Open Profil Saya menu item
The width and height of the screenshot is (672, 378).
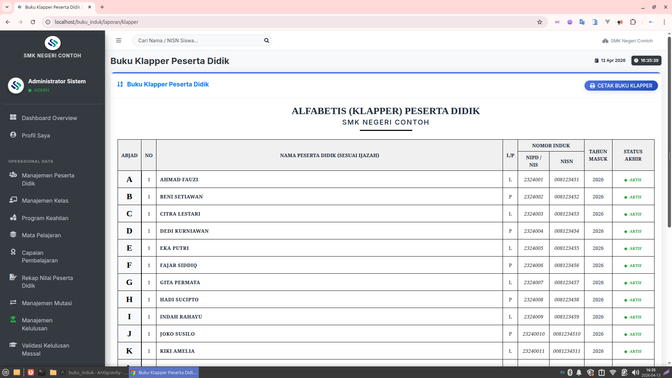[x=36, y=135]
